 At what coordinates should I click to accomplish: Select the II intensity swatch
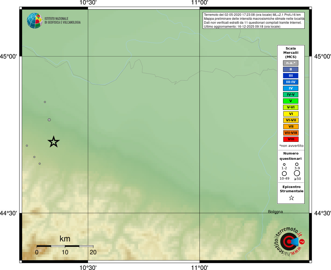tap(291, 69)
